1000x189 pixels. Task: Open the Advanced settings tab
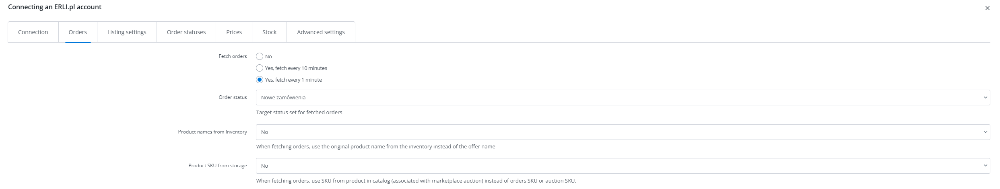point(321,32)
